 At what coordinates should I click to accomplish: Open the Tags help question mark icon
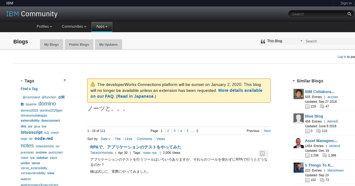click(65, 80)
